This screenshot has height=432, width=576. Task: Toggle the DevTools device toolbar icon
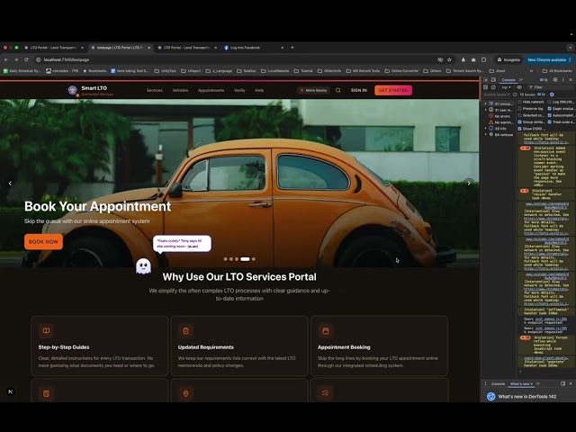[x=493, y=80]
